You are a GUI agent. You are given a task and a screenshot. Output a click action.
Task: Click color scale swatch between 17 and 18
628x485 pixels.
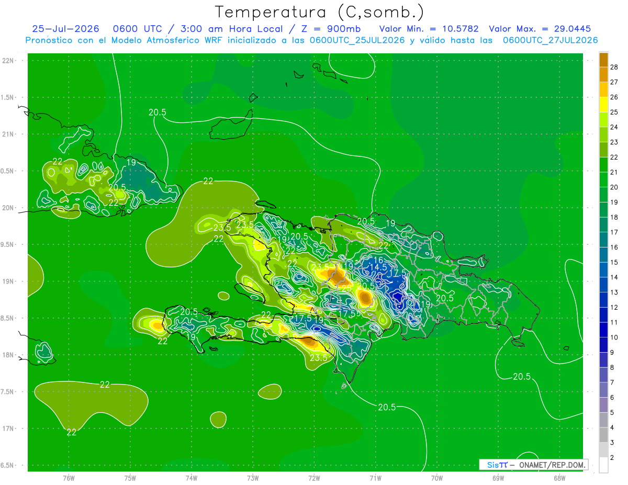603,225
